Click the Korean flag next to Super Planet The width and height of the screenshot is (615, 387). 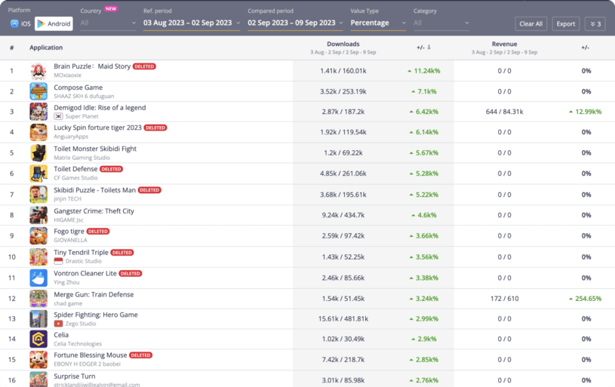tap(58, 116)
